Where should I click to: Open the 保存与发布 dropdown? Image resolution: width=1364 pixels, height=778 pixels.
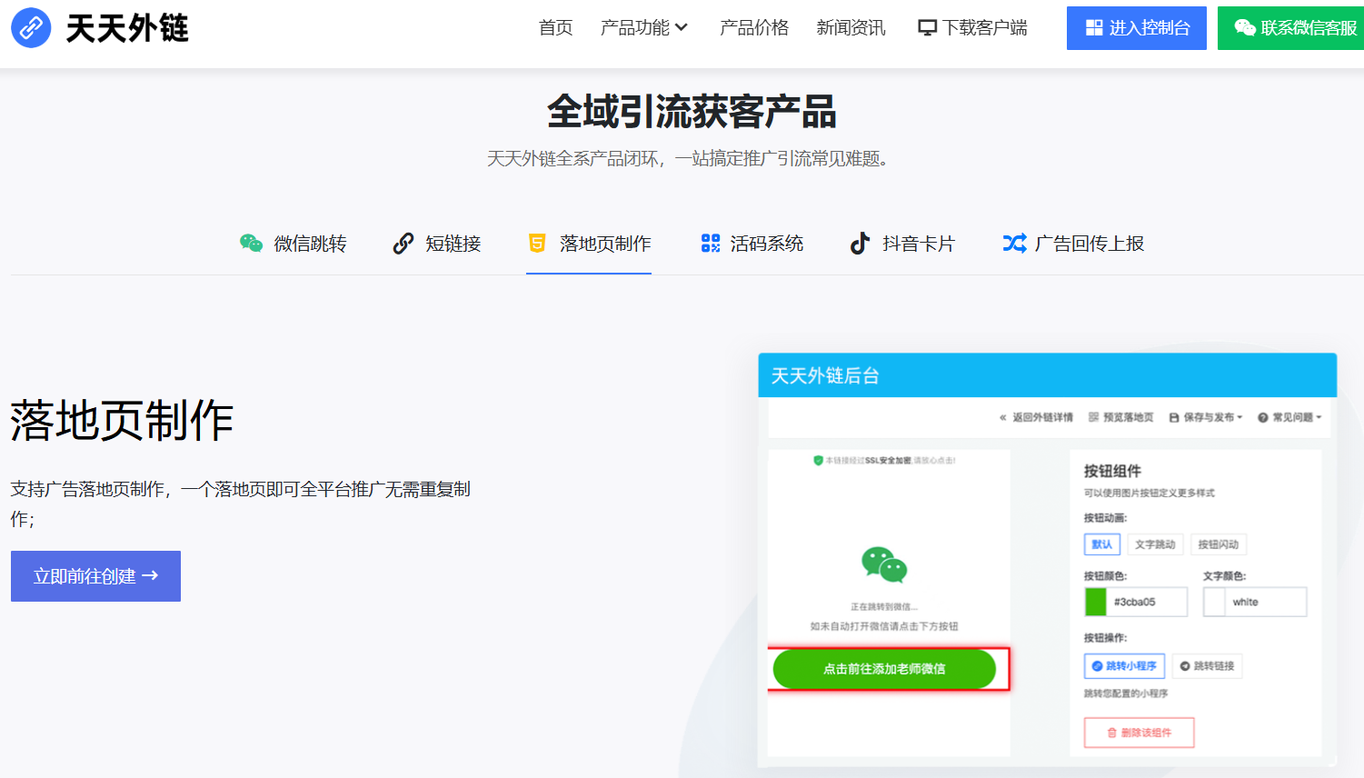1206,417
